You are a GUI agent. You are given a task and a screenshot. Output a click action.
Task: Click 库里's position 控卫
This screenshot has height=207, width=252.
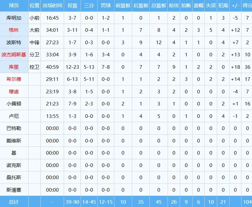34,67
